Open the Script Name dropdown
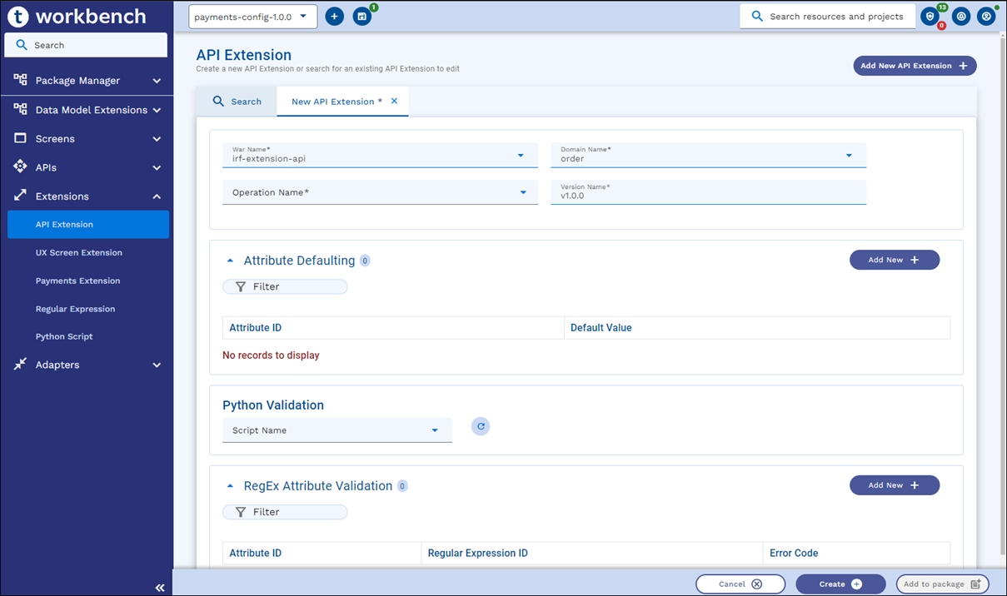Screen dimensions: 1007x596 (336, 430)
